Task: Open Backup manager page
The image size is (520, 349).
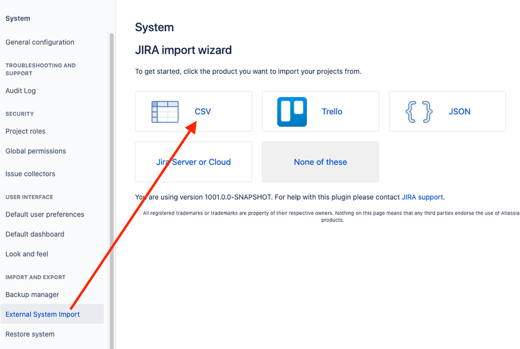Action: (32, 295)
